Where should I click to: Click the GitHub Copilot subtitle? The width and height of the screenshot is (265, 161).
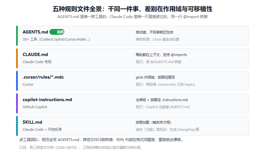35,107
